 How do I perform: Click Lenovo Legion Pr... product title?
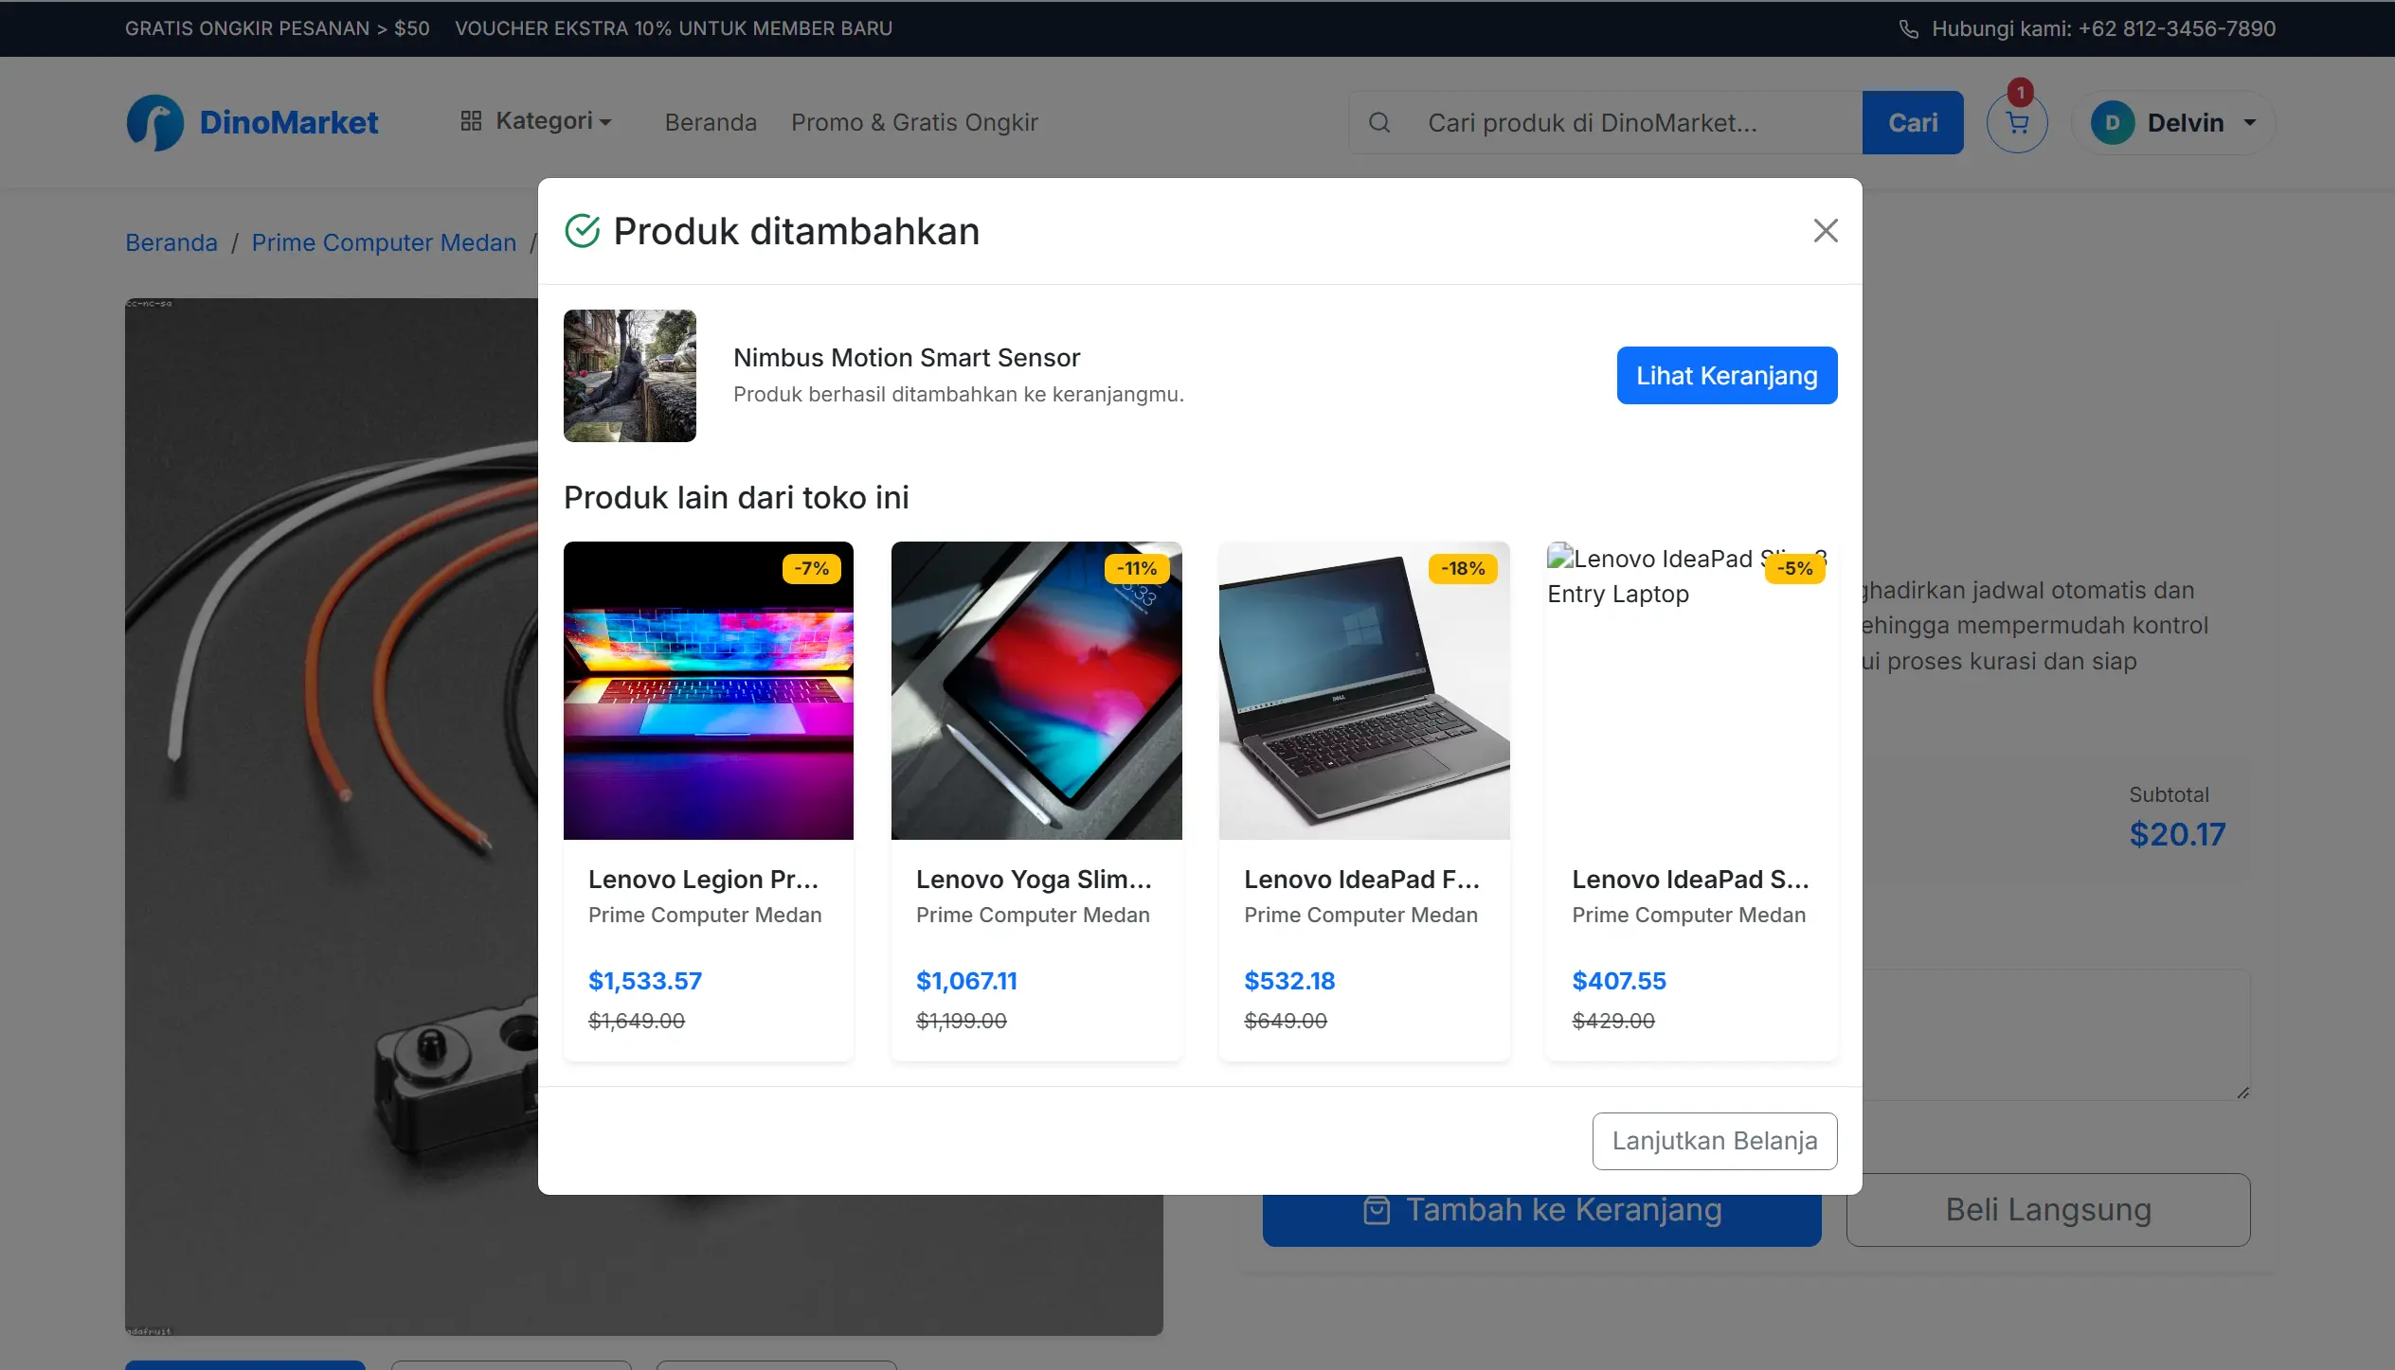pyautogui.click(x=703, y=880)
